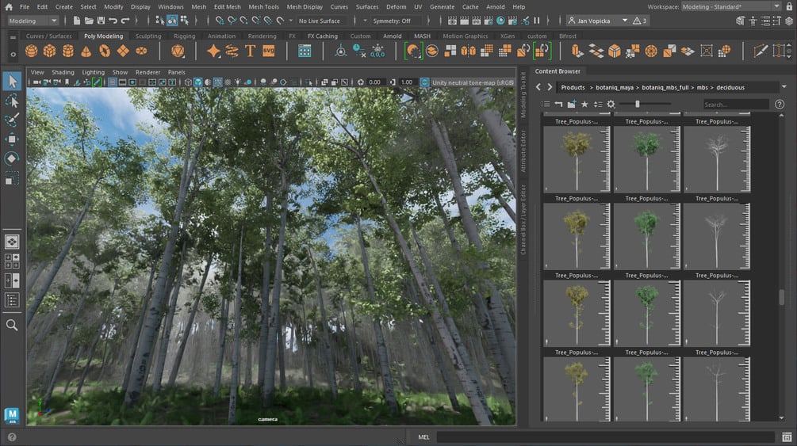797x446 pixels.
Task: Open the magnifier search in toolbox
Action: point(12,325)
